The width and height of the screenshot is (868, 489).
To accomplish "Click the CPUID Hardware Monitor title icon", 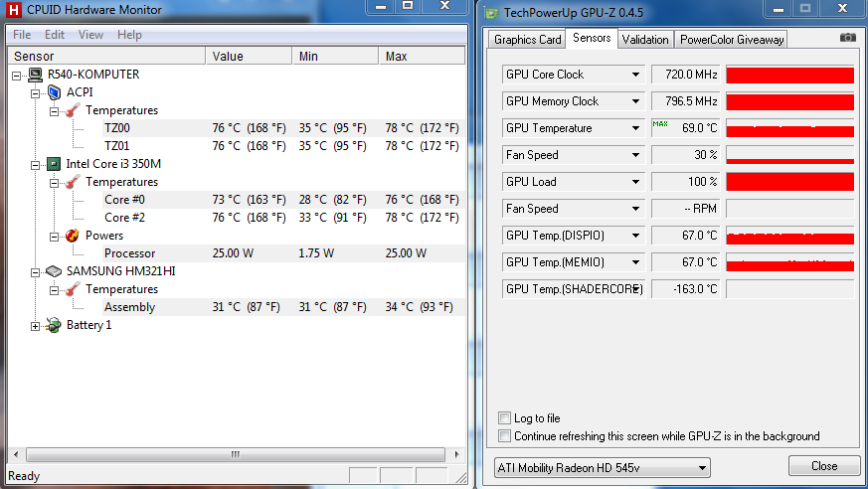I will pyautogui.click(x=13, y=10).
